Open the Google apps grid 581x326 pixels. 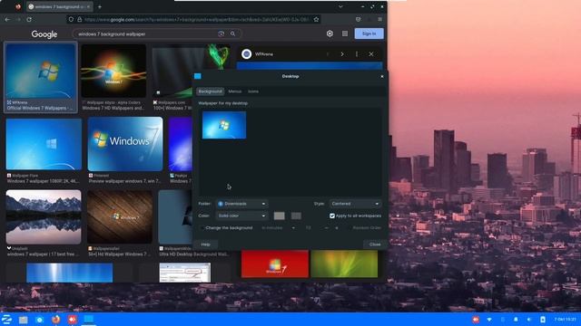[345, 34]
